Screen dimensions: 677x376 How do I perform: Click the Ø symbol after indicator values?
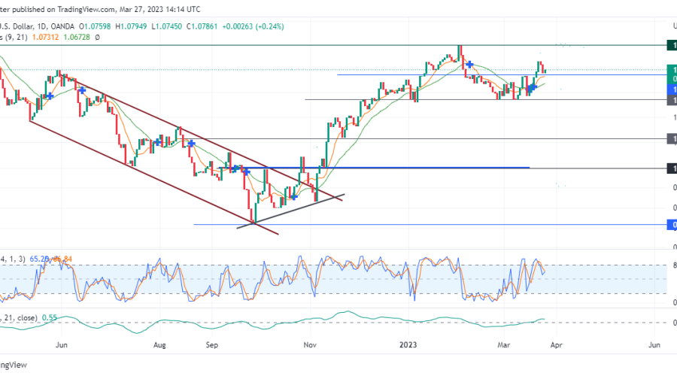click(97, 38)
